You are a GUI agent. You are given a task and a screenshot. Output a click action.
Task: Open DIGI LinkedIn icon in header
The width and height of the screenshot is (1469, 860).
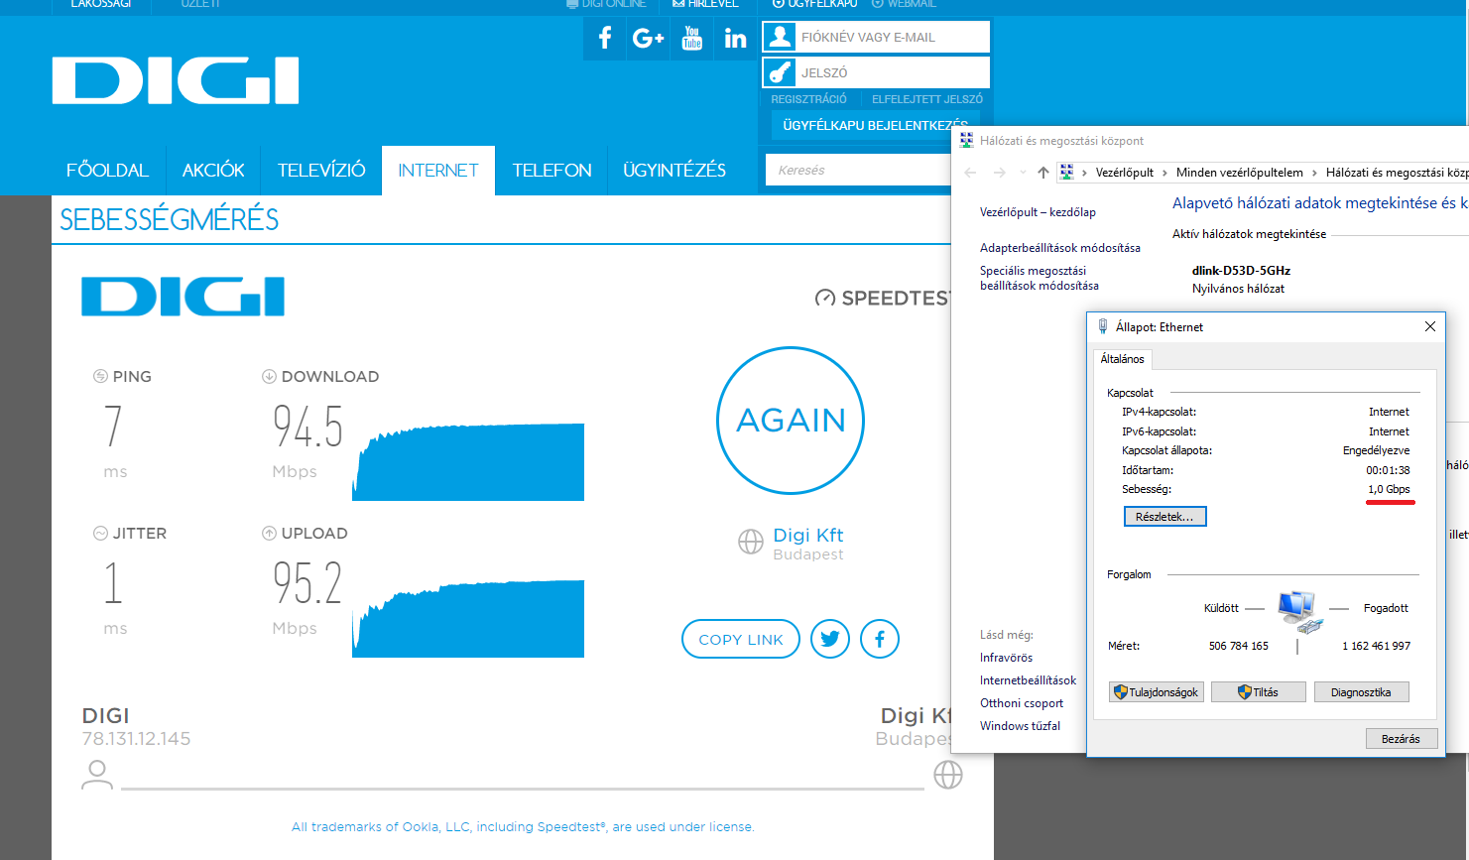pyautogui.click(x=735, y=38)
